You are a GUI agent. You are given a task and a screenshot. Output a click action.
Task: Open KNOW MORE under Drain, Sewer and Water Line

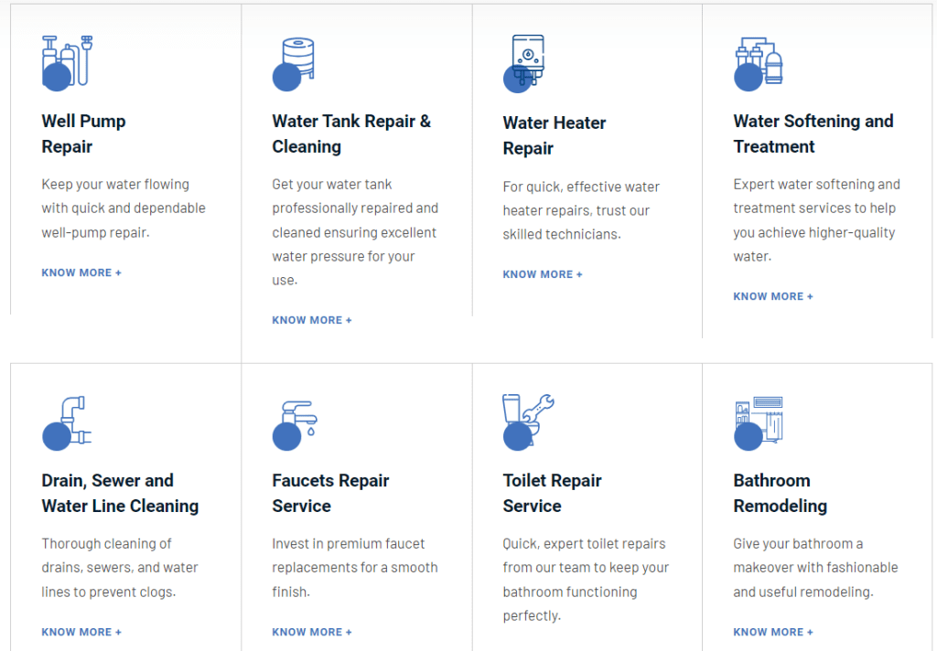(81, 631)
